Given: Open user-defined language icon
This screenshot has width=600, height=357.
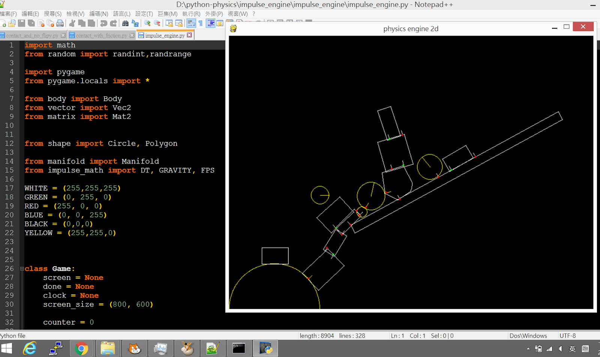Looking at the screenshot, I should click(x=220, y=24).
